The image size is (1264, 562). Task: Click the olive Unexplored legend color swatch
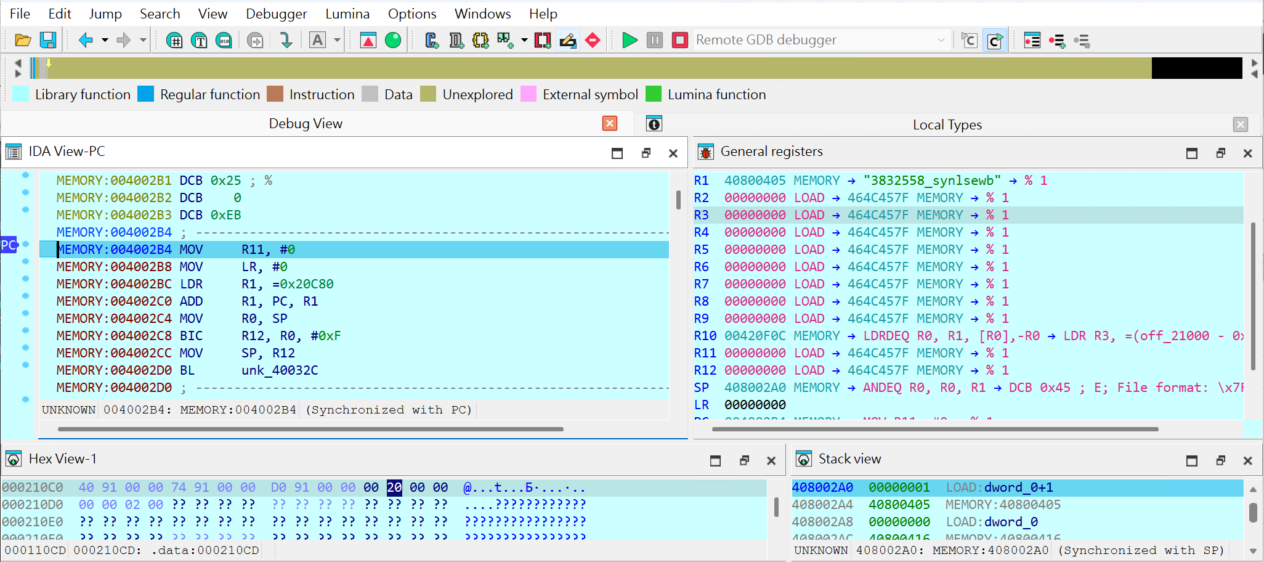428,94
